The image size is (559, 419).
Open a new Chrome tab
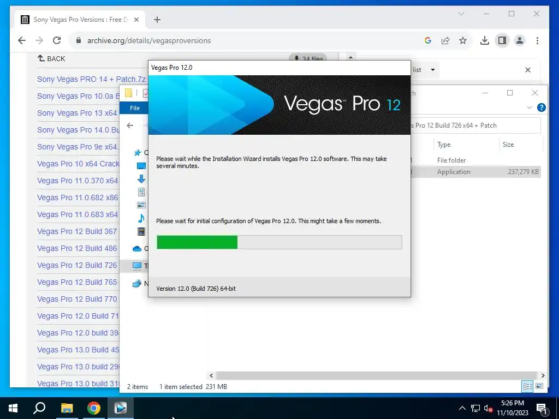157,20
